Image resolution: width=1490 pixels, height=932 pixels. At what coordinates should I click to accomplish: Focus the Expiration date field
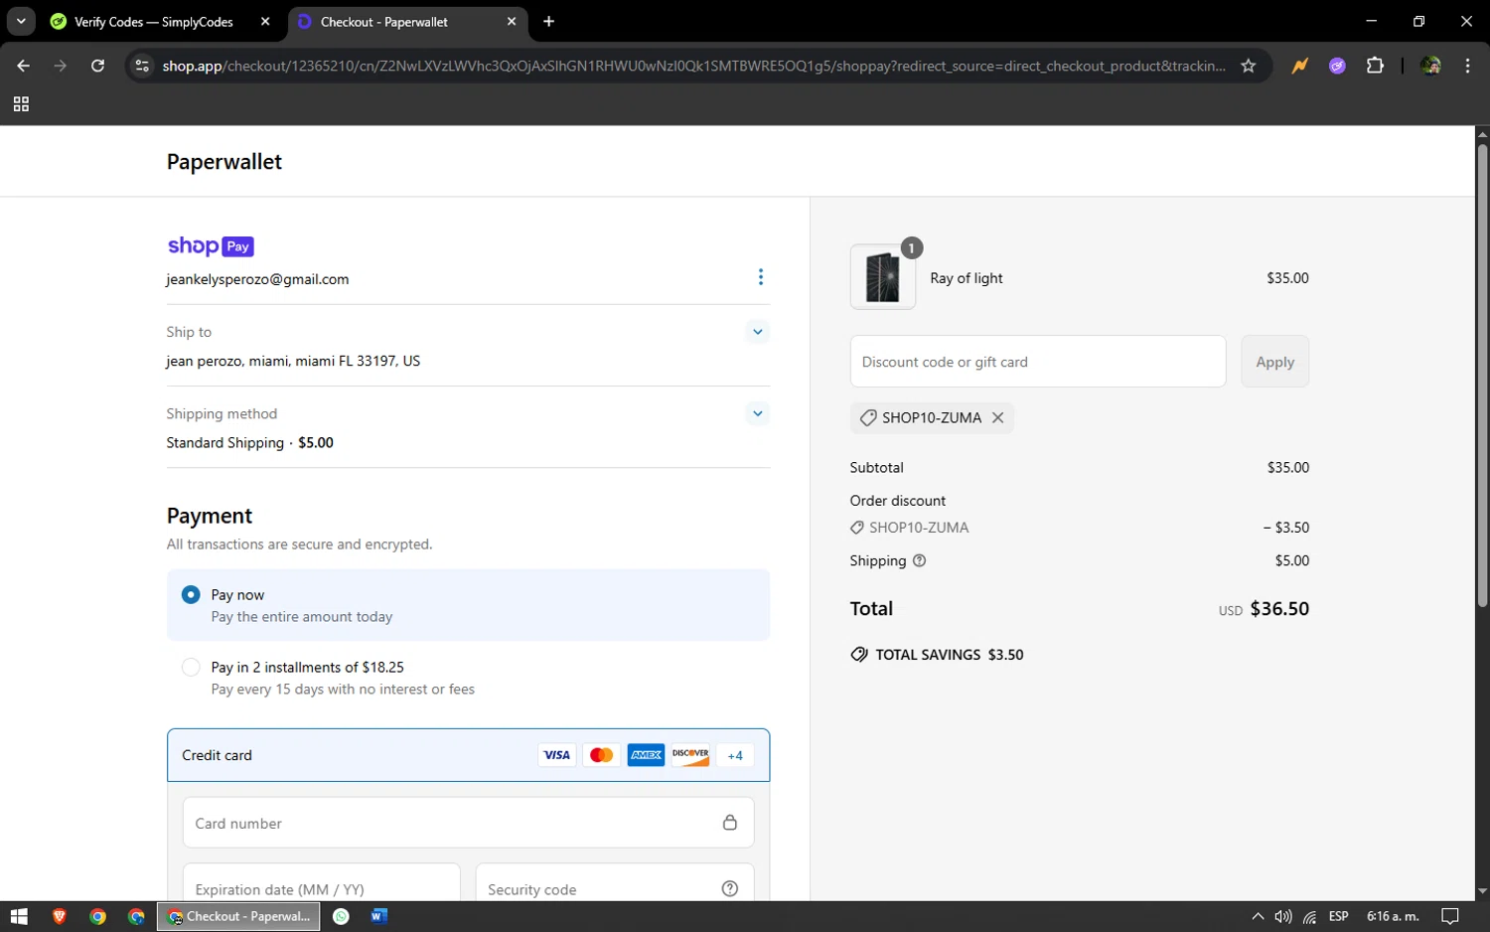[x=321, y=883]
